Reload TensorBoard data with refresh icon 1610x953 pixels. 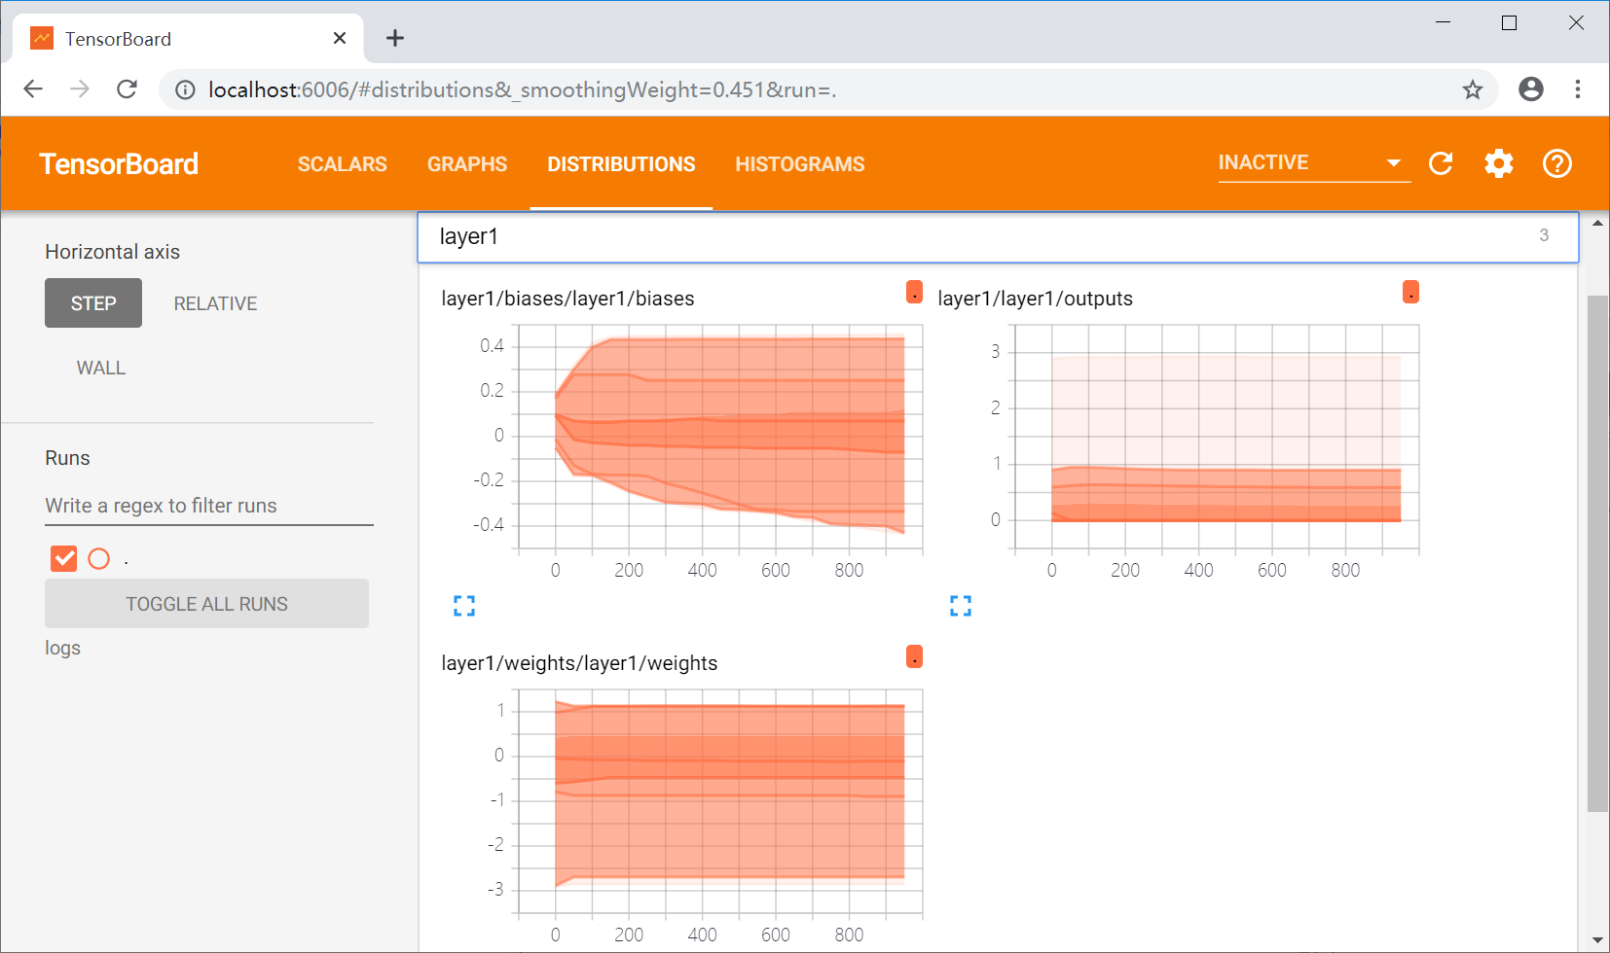pos(1441,163)
